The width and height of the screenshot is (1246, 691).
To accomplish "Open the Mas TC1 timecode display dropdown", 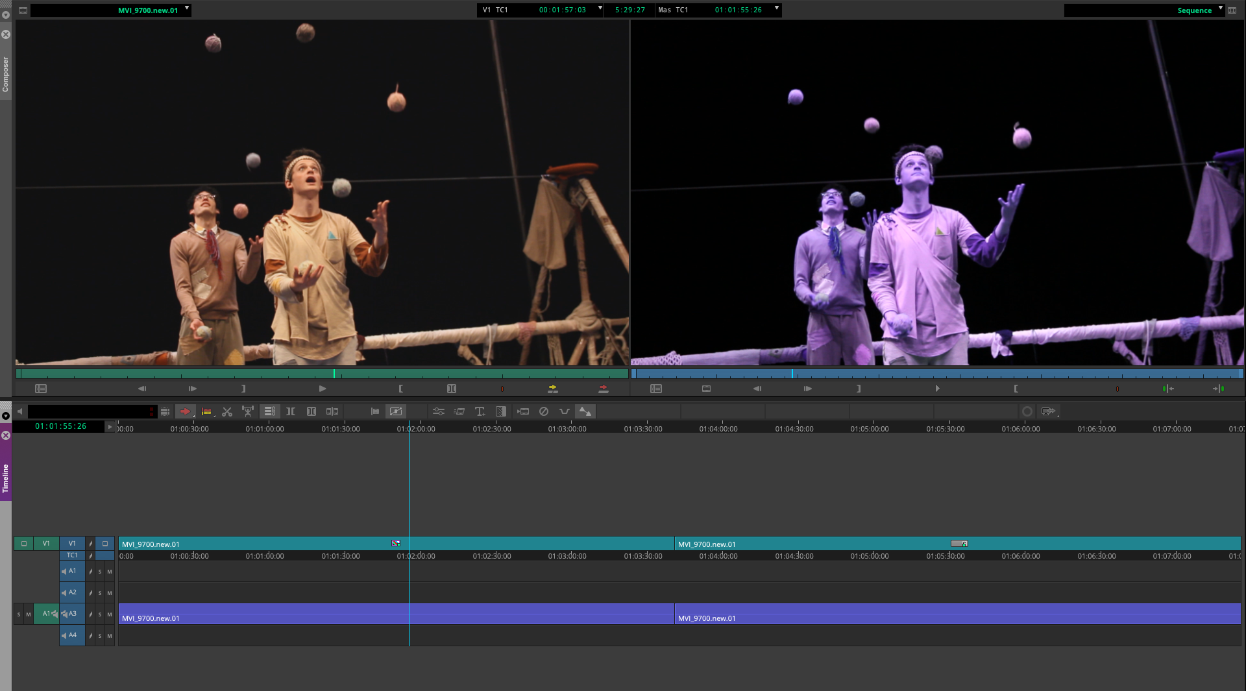I will 776,10.
